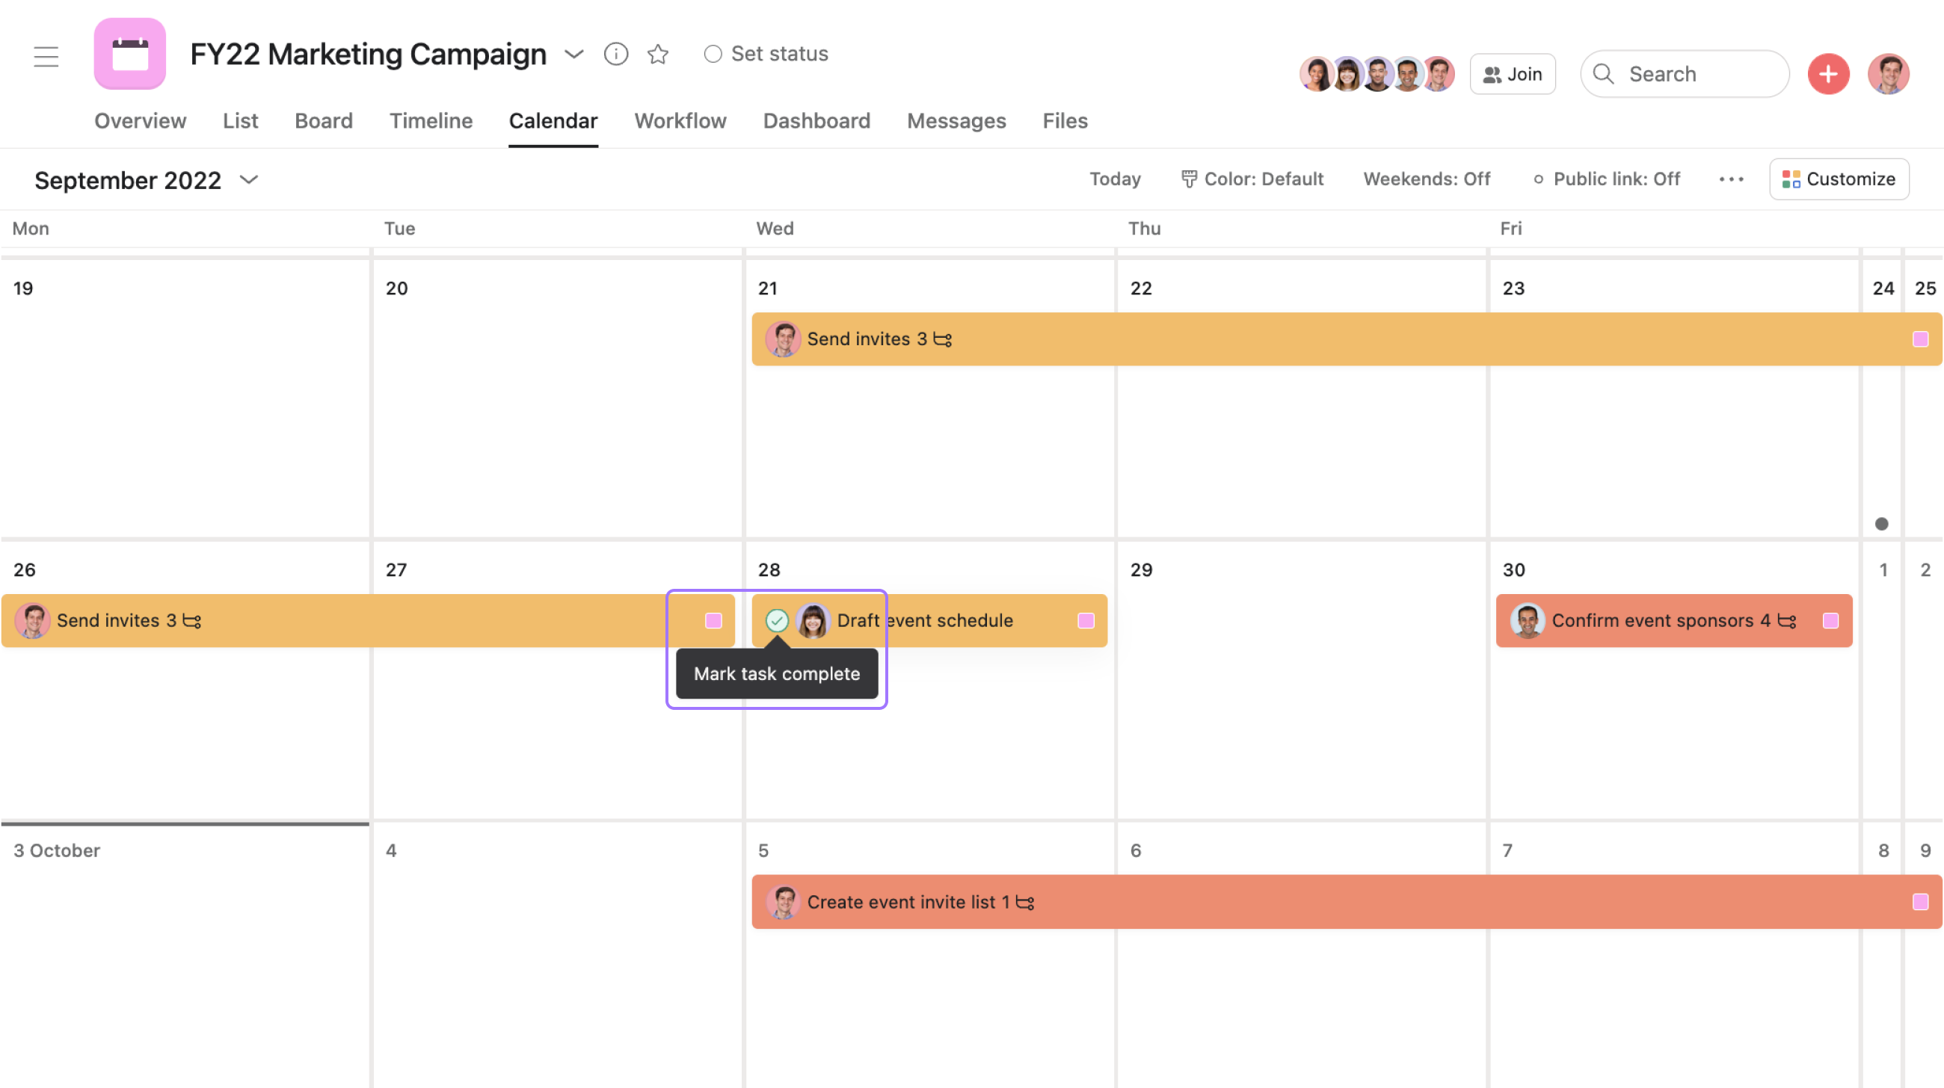Open the Messages tab
This screenshot has width=1944, height=1088.
pos(956,120)
